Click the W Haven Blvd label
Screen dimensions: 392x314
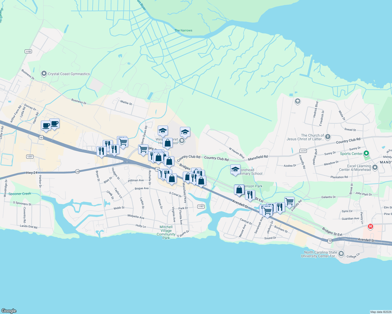[237, 153]
